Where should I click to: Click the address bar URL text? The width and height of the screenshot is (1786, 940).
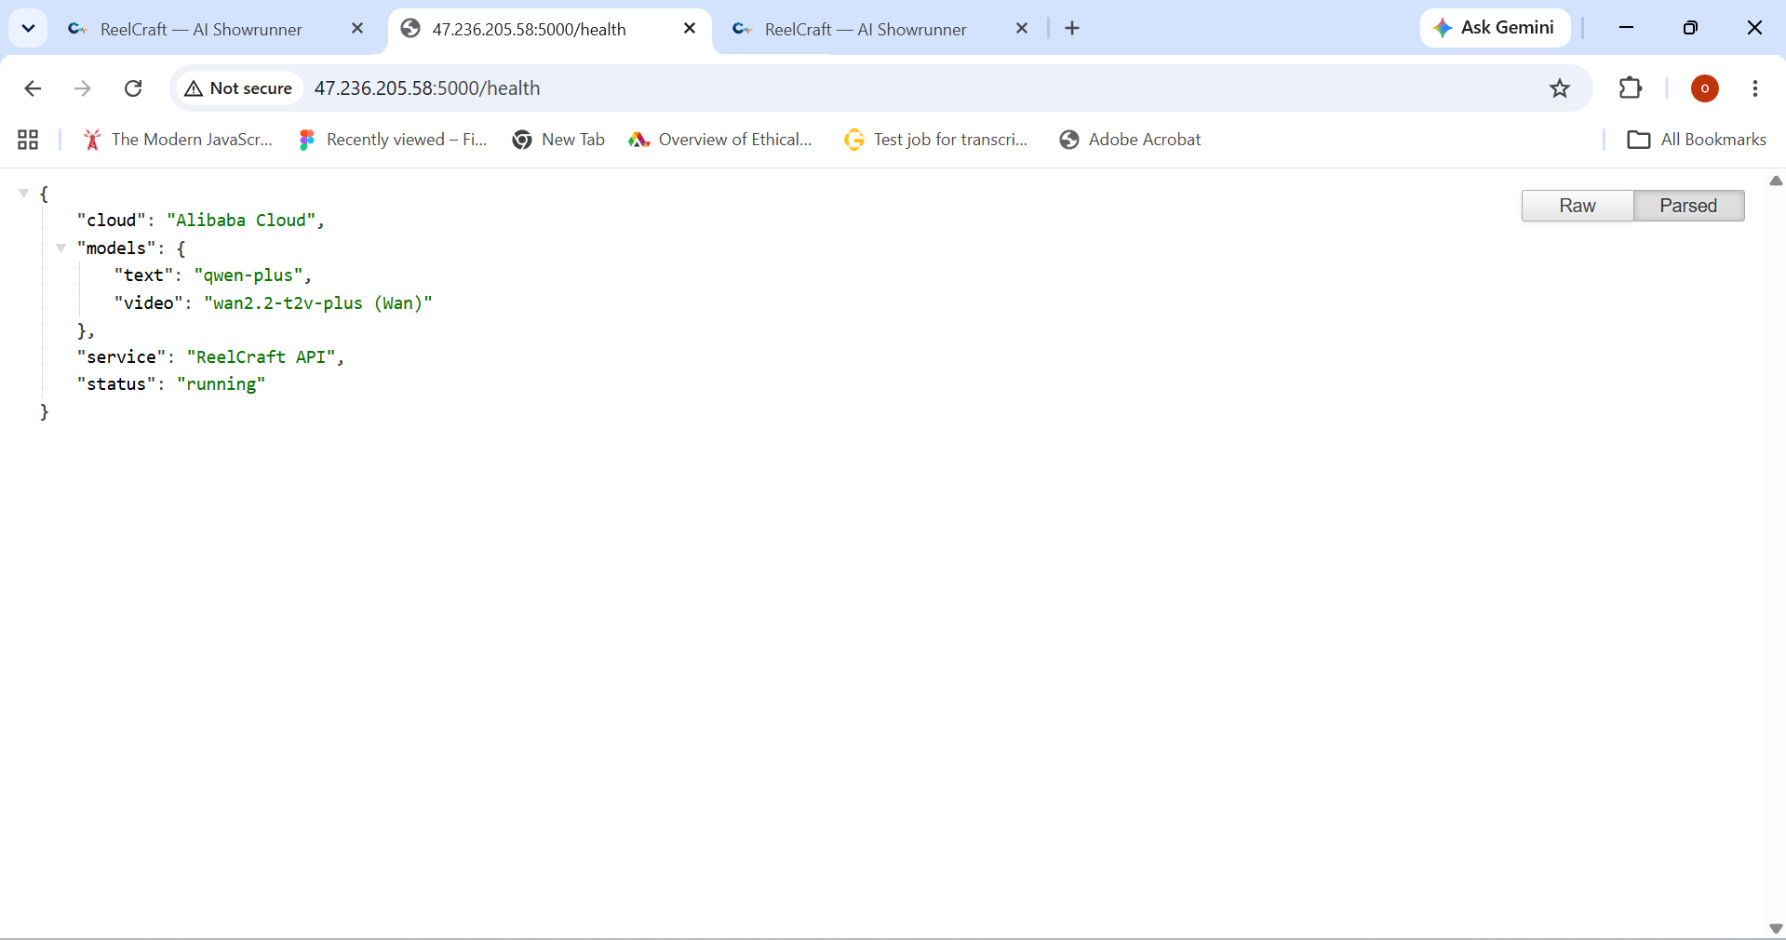coord(427,88)
